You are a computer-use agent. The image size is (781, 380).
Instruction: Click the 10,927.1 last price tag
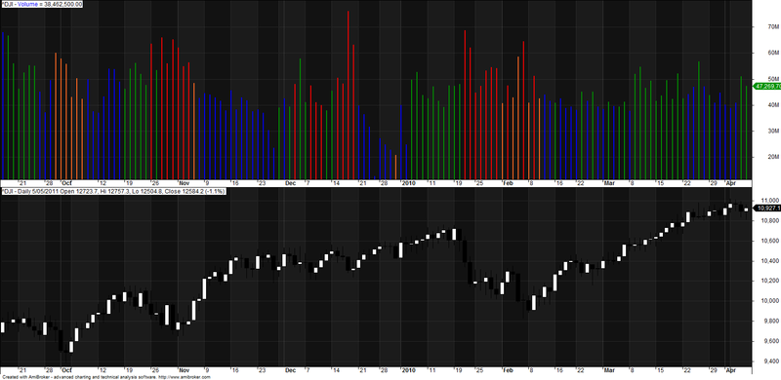pyautogui.click(x=768, y=208)
